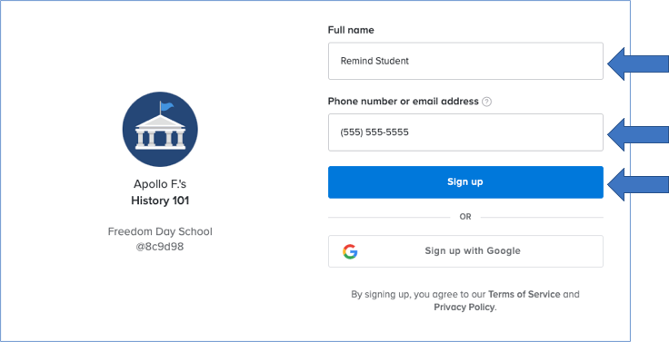
Task: Click the class code @8c9d98
Action: pos(160,247)
